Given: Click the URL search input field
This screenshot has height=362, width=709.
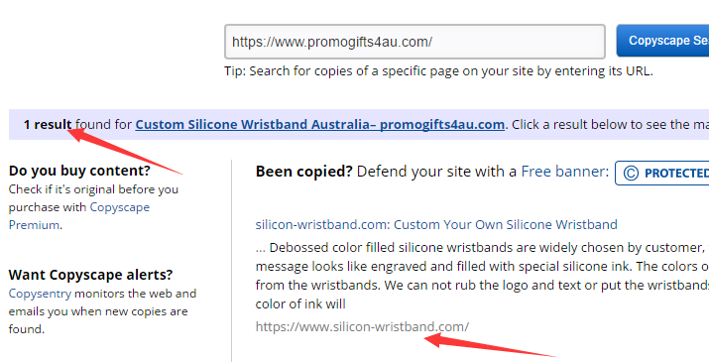Looking at the screenshot, I should [x=414, y=42].
